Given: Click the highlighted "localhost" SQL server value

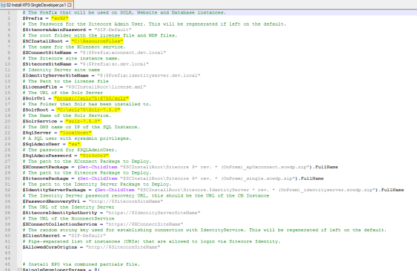Looking at the screenshot, I should 76,133.
